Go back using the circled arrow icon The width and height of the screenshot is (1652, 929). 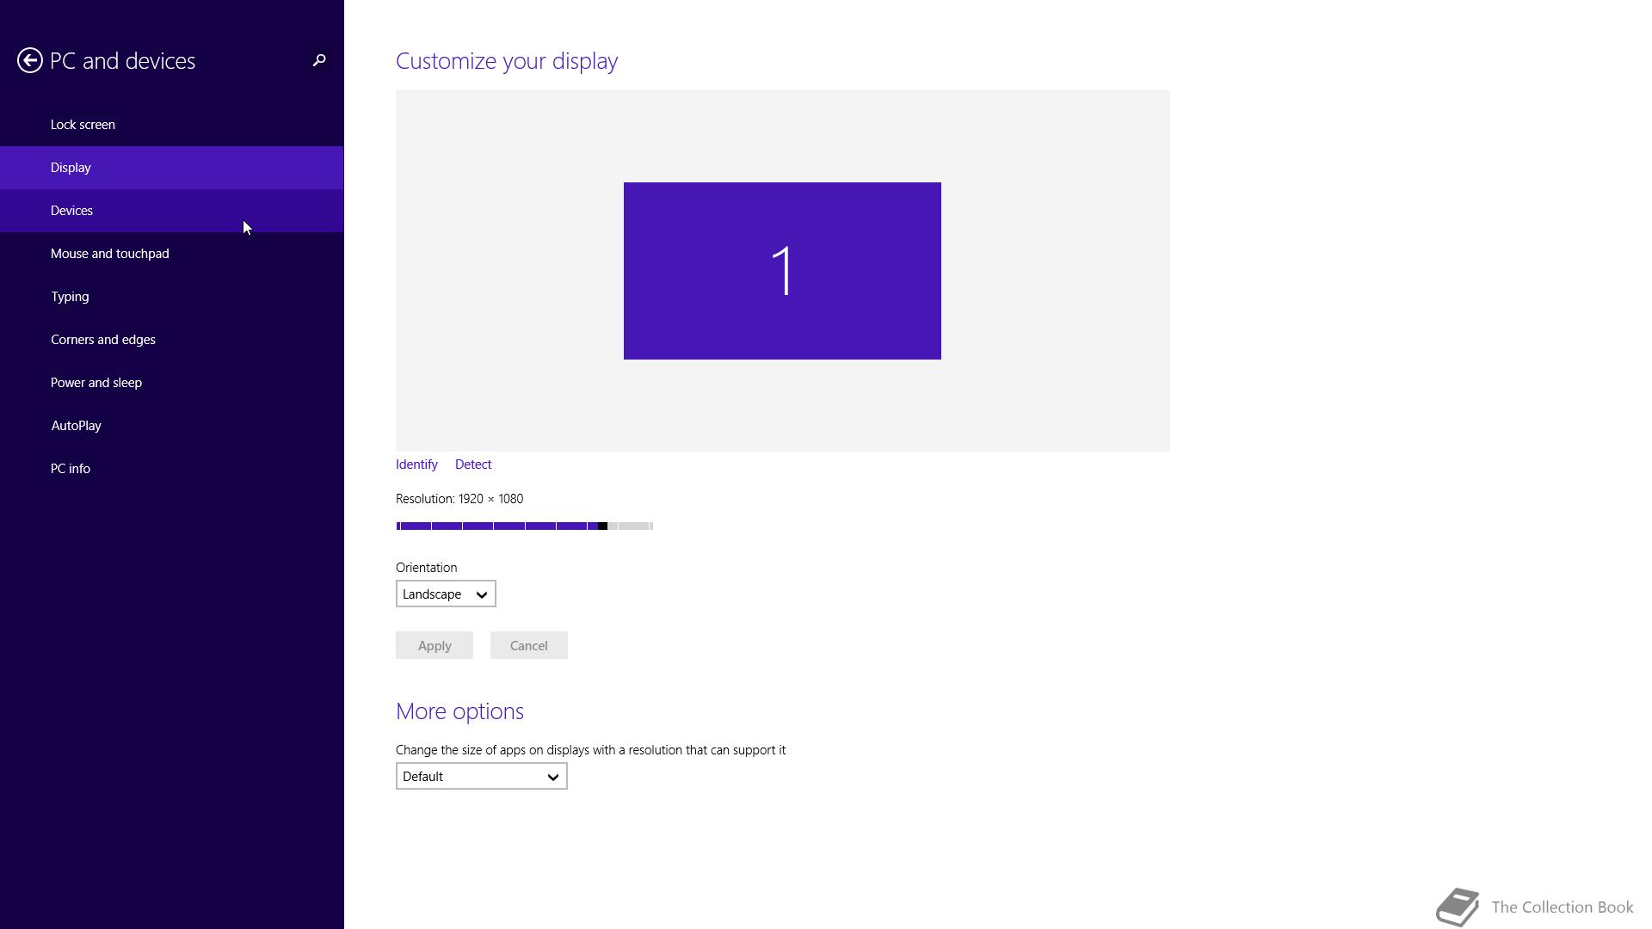(x=30, y=60)
